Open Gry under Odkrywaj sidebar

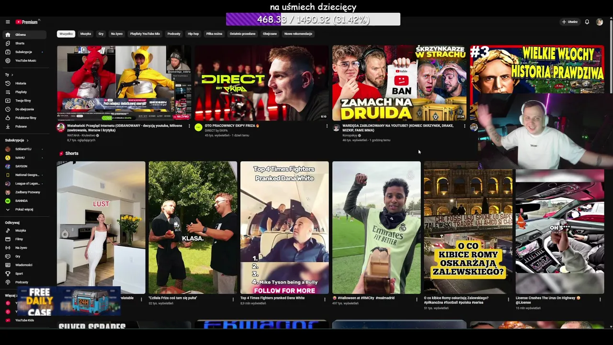[24, 256]
